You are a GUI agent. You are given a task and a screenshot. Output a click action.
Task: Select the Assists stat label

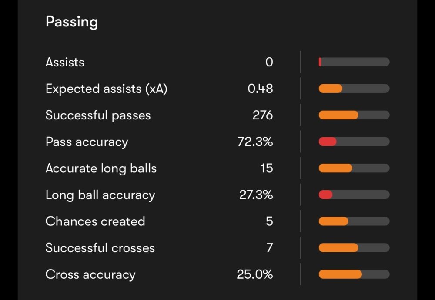[x=65, y=62]
